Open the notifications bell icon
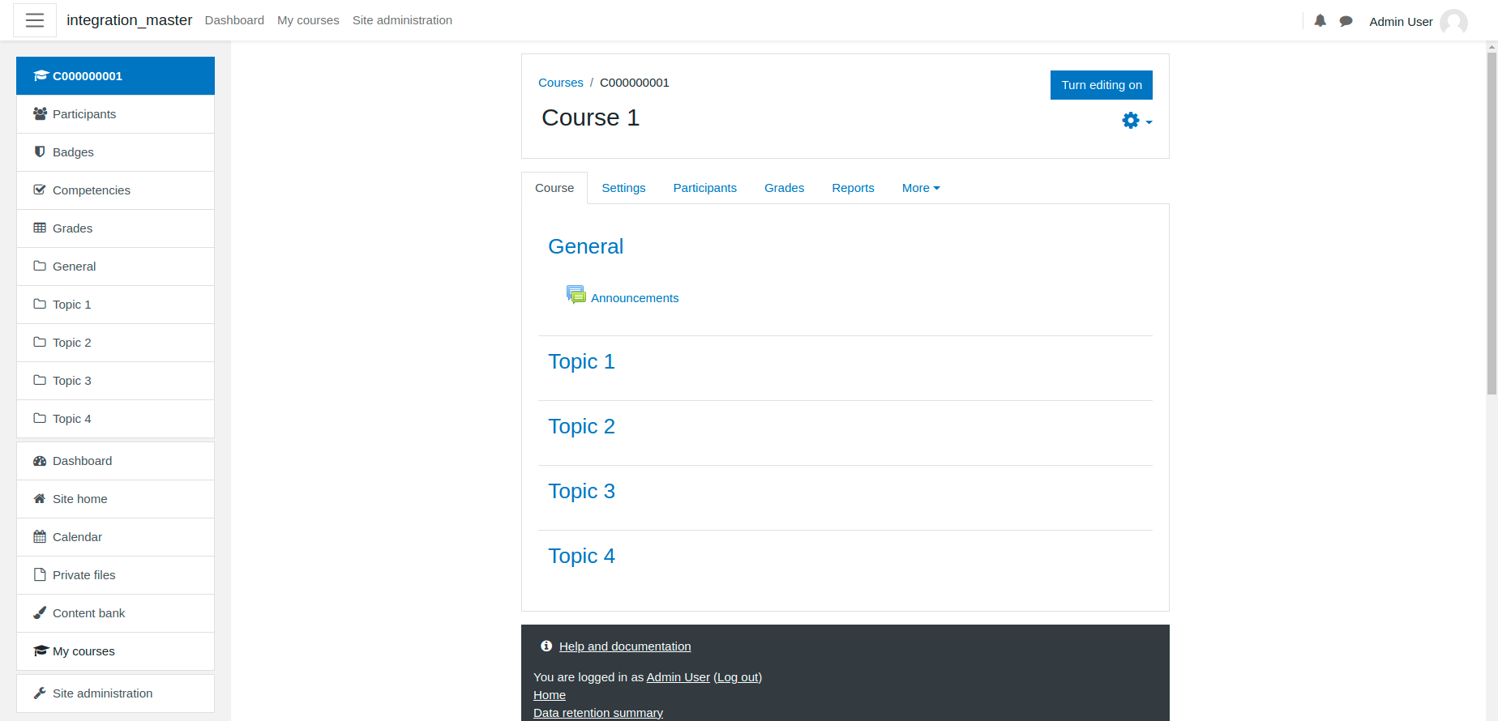 tap(1320, 21)
